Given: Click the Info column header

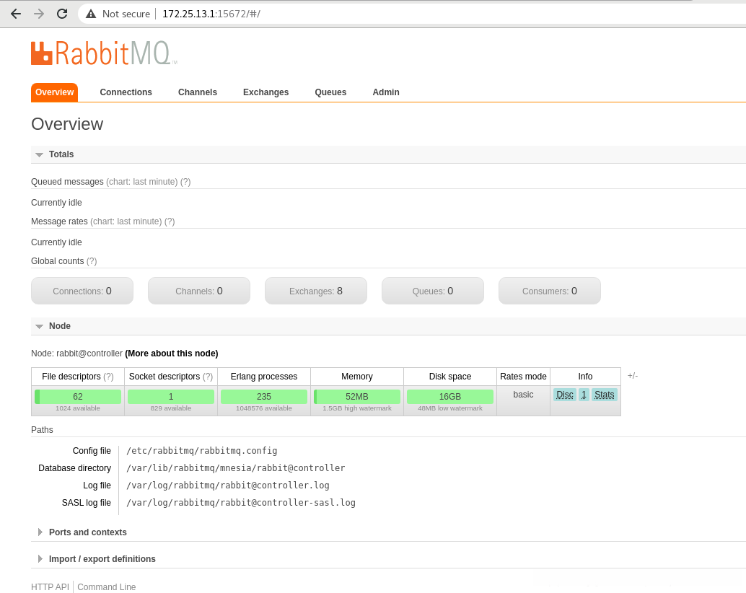Looking at the screenshot, I should click(x=585, y=377).
